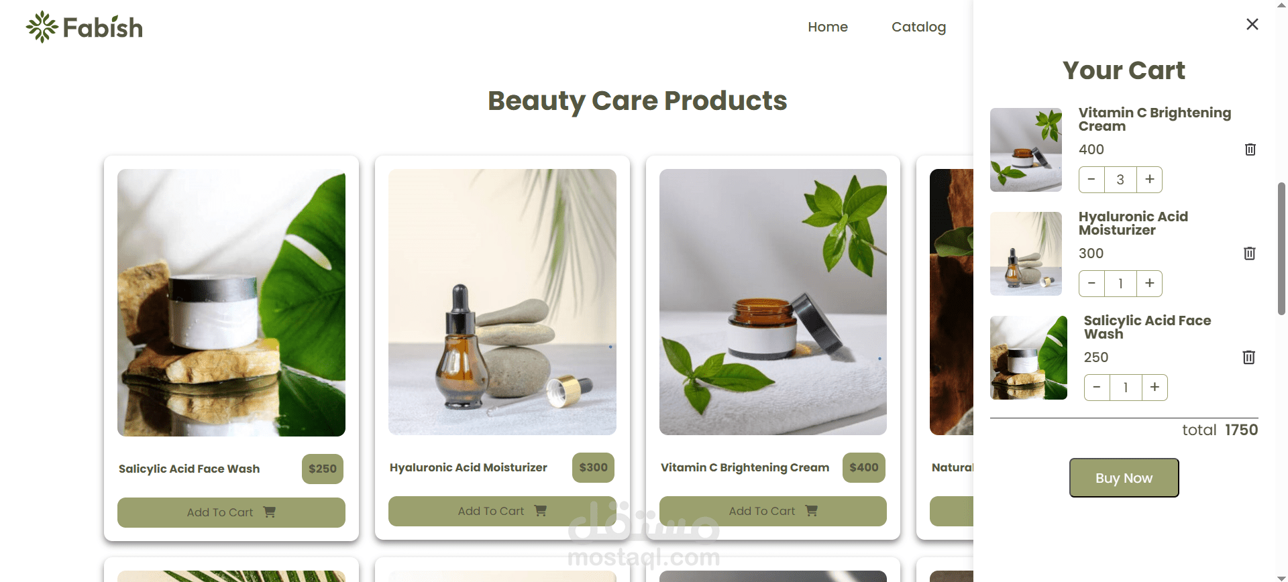
Task: Click the Fabish logo
Action: [85, 27]
